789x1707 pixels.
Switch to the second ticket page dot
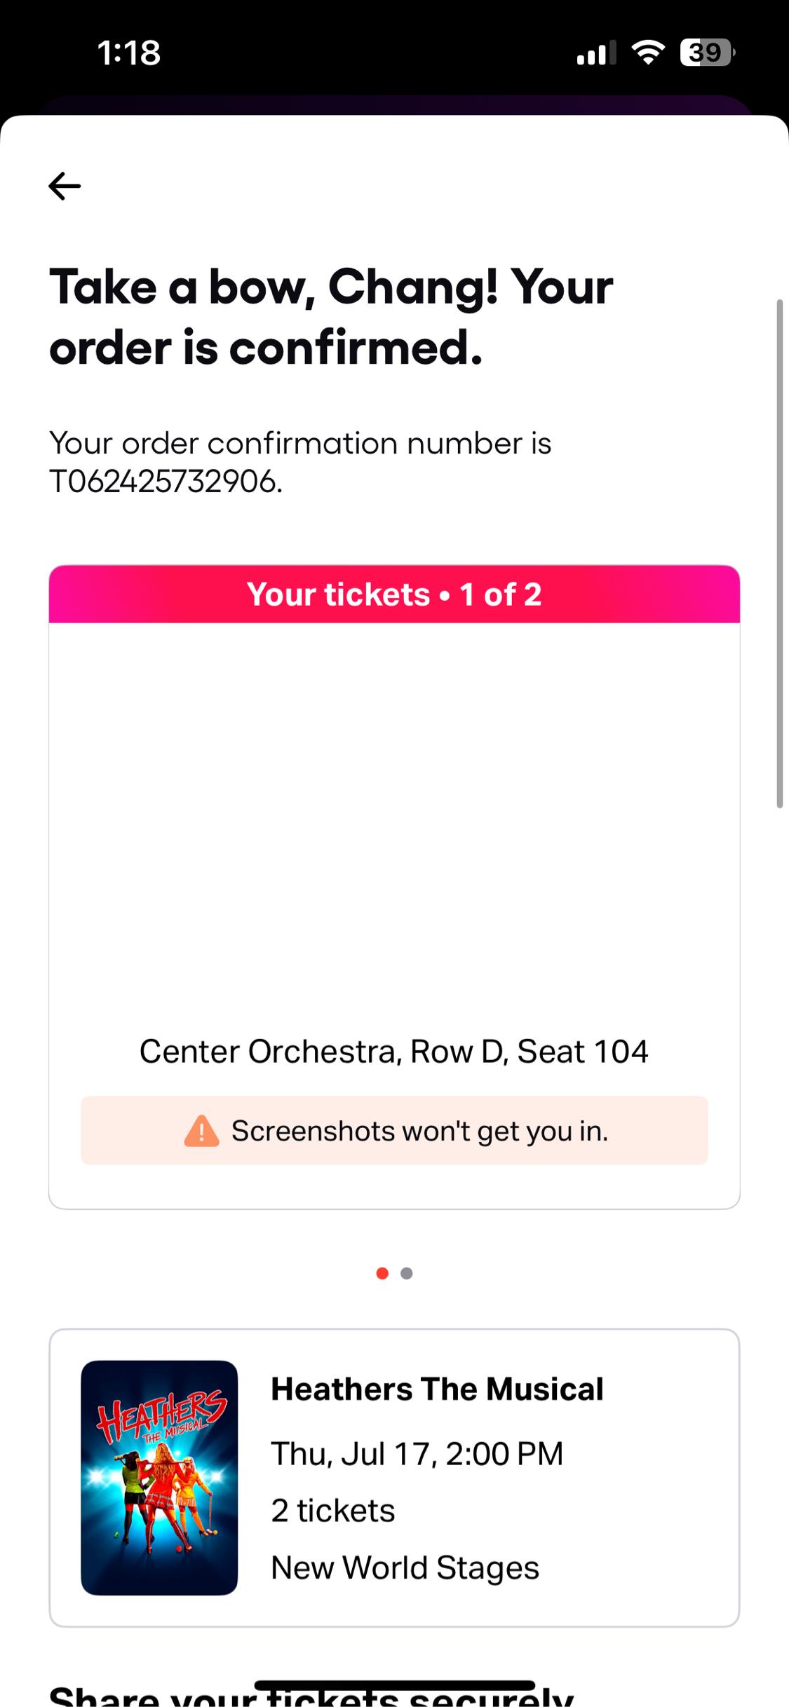click(407, 1273)
